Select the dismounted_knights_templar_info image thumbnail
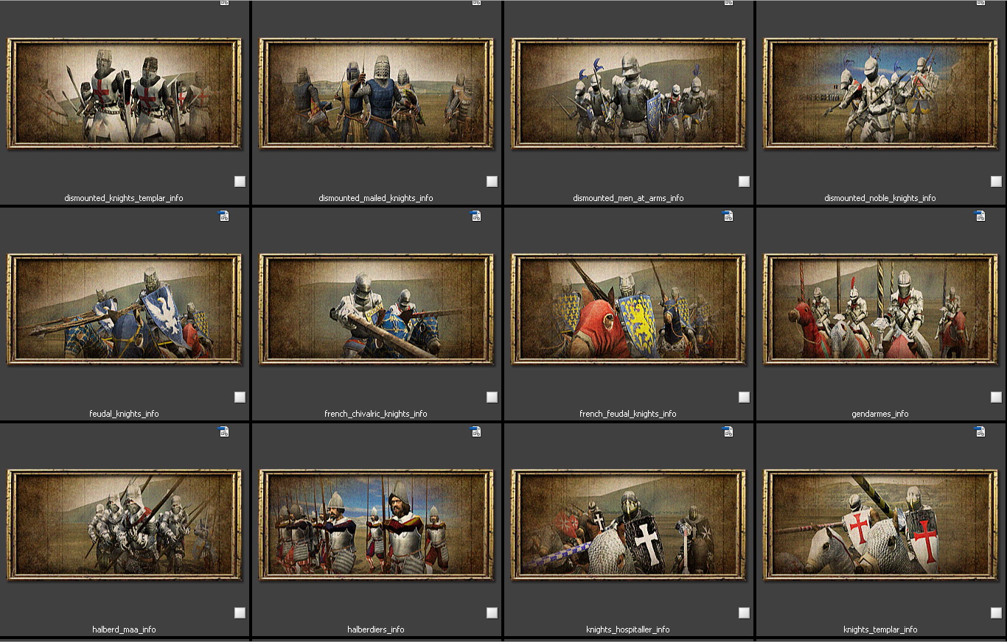This screenshot has height=642, width=1007. (124, 94)
